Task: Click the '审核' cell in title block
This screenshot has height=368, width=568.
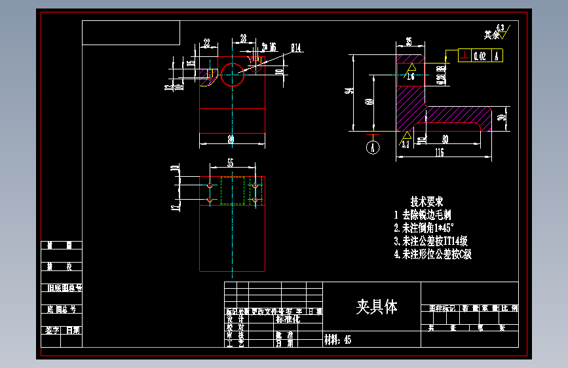Action: (235, 335)
